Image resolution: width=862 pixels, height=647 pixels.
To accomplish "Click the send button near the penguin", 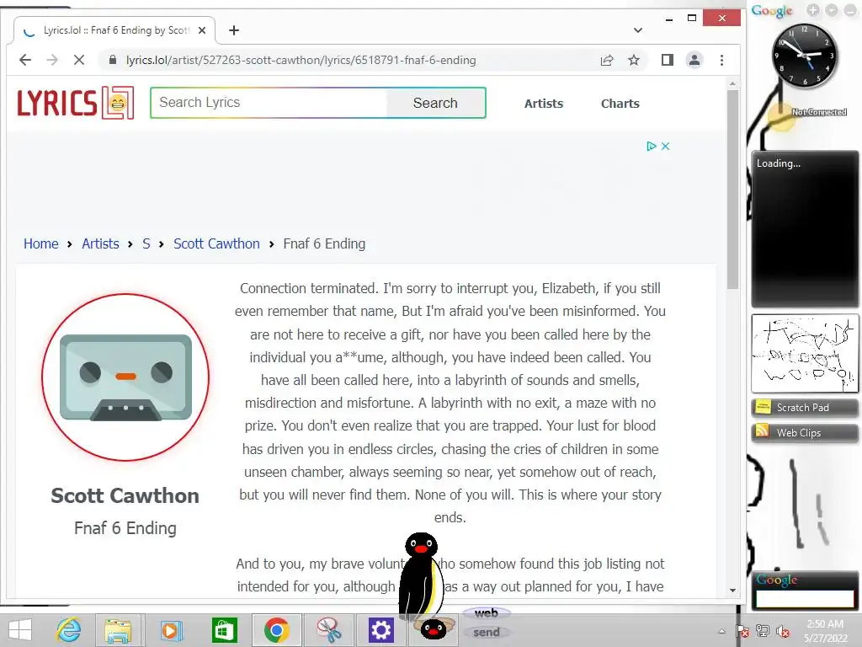I will 486,632.
